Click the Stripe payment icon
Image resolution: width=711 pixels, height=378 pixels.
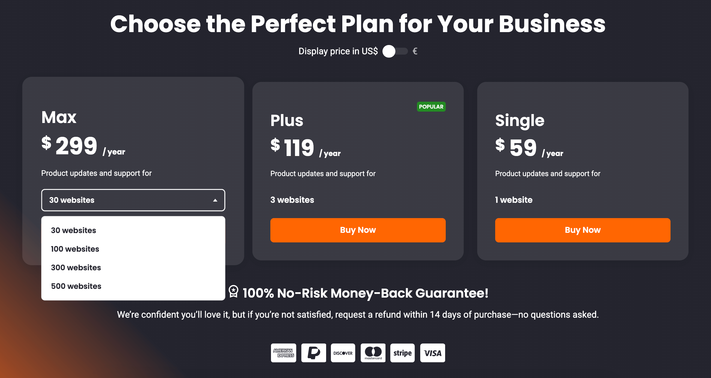402,353
